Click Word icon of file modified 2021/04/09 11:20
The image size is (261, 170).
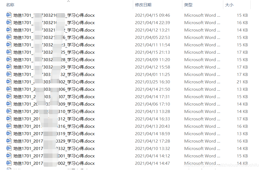9,59
